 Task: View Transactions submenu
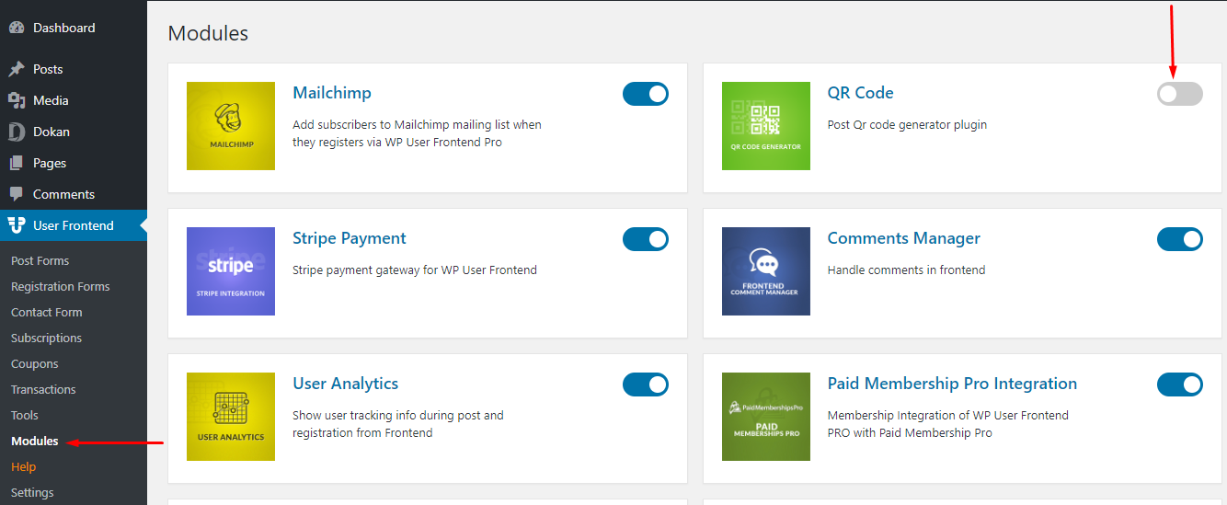pos(43,390)
